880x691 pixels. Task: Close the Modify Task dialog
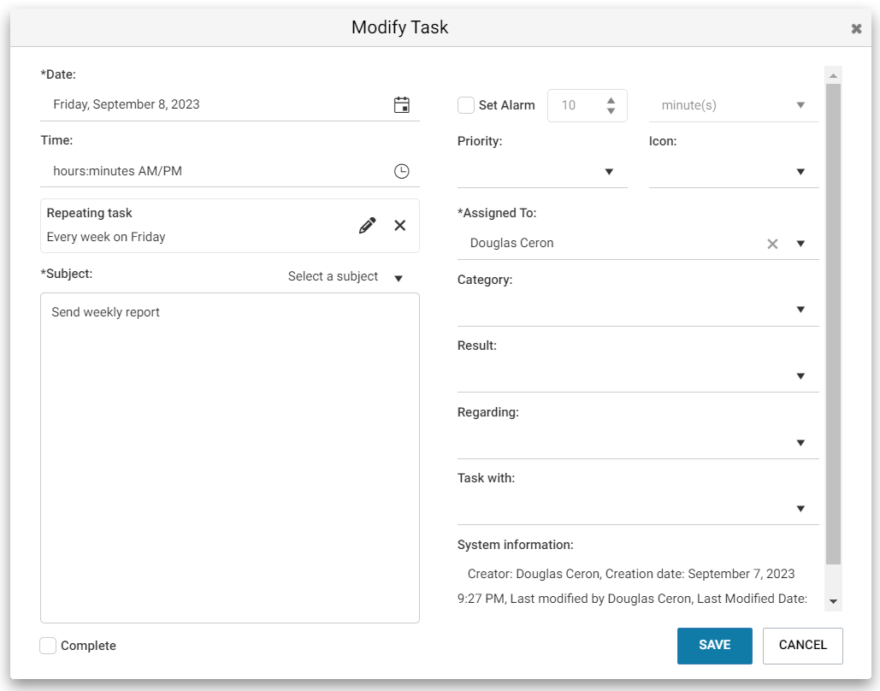pyautogui.click(x=856, y=28)
